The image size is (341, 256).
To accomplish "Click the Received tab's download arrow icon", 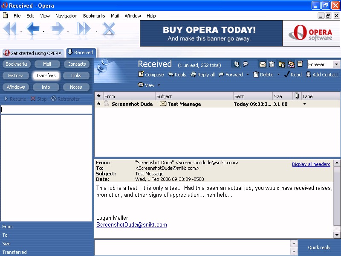I will 70,52.
